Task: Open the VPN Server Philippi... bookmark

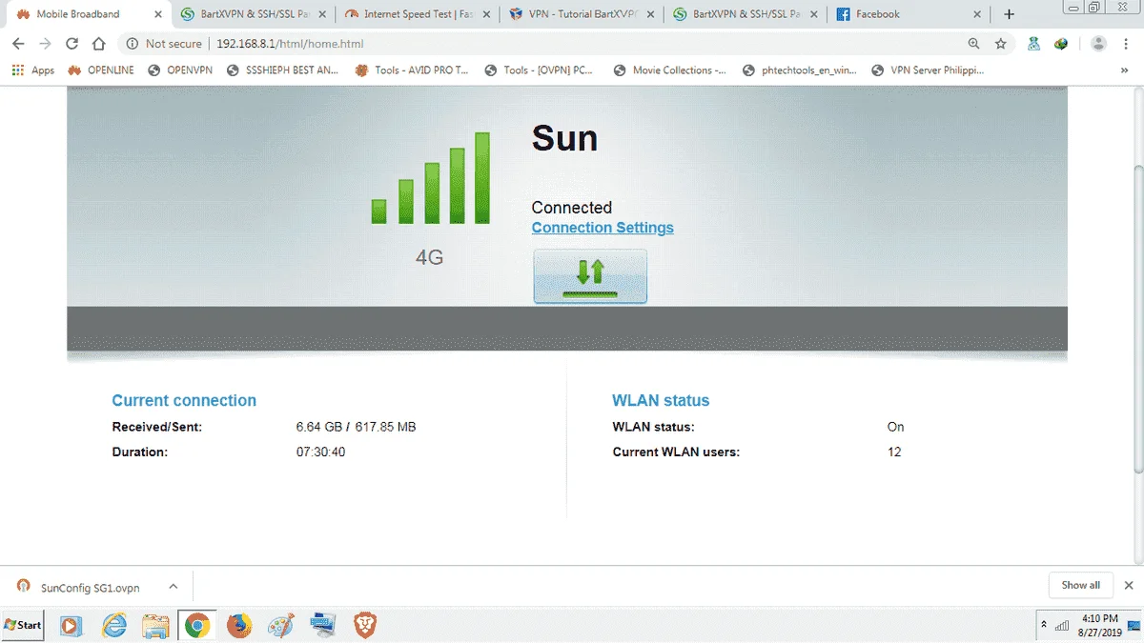Action: 927,70
